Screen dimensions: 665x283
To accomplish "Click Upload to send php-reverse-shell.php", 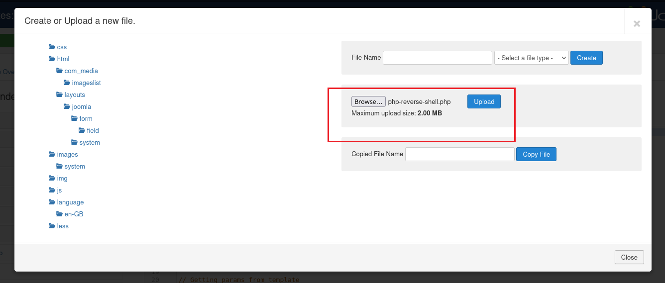I will pyautogui.click(x=484, y=101).
